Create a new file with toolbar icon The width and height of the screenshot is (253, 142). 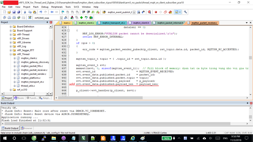point(4,12)
